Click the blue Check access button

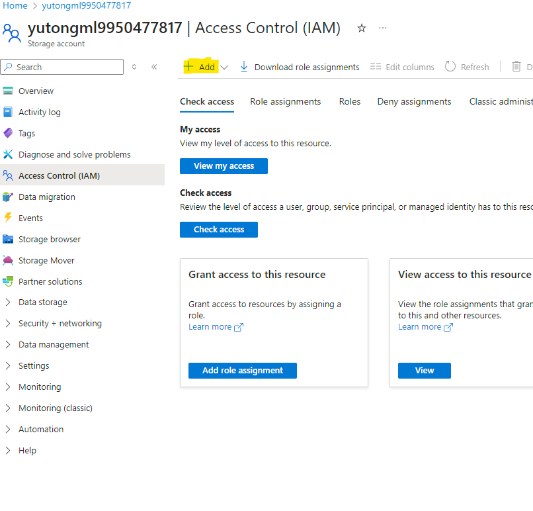click(x=219, y=229)
